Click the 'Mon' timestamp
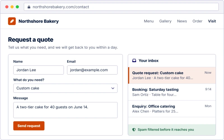 point(208,106)
